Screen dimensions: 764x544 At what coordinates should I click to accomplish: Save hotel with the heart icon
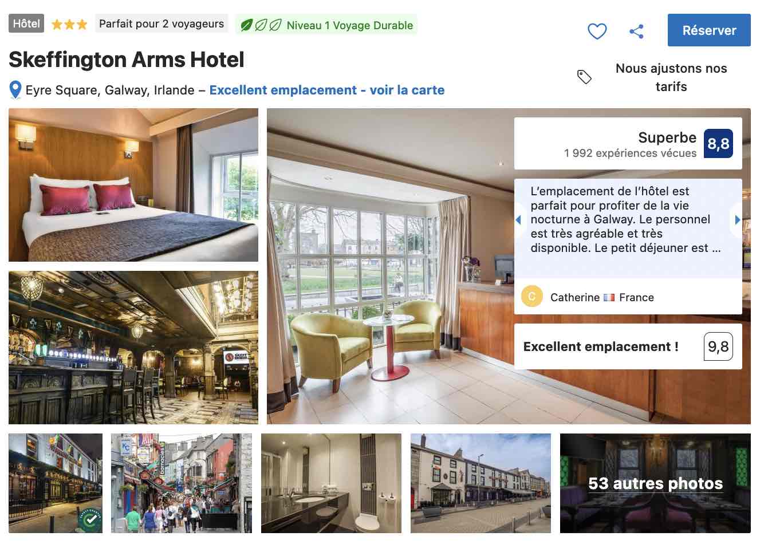(597, 31)
